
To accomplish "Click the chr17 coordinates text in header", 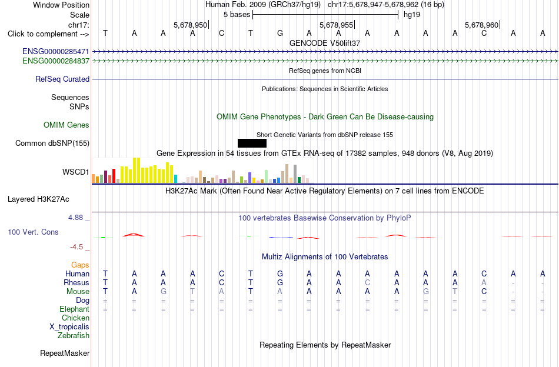I will click(386, 5).
